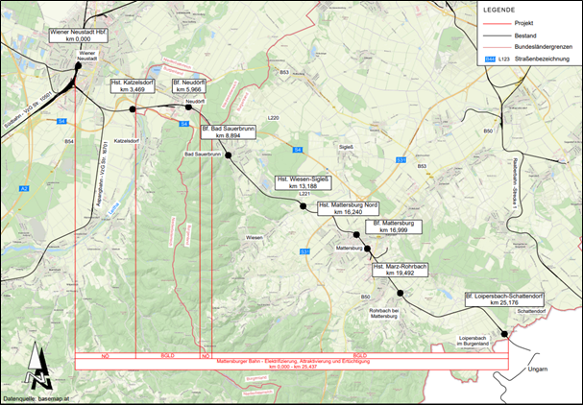Select the Marz-Rohrbach station dot
583x405 pixels.
401,293
